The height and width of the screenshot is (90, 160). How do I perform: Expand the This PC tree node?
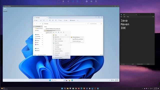click(34, 48)
